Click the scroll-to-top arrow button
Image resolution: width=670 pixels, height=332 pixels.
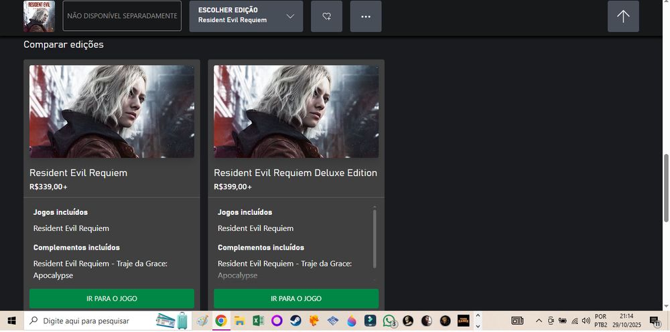[x=623, y=17]
